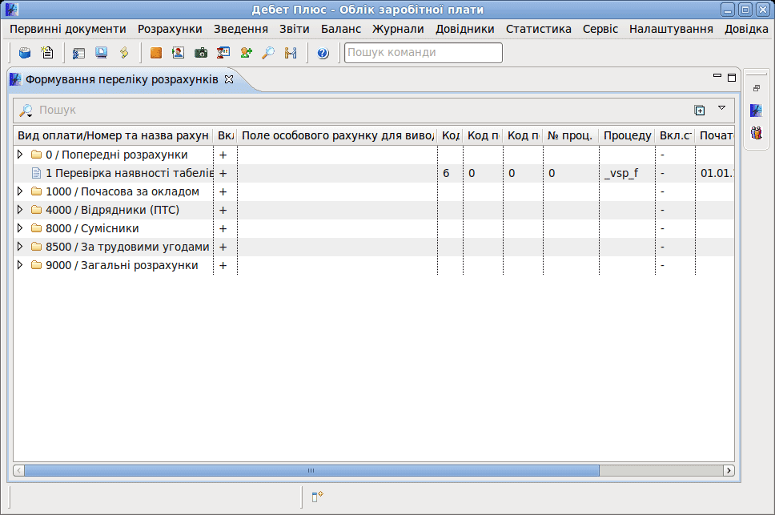Open the Баланс menu
This screenshot has height=515, width=775.
[x=340, y=29]
